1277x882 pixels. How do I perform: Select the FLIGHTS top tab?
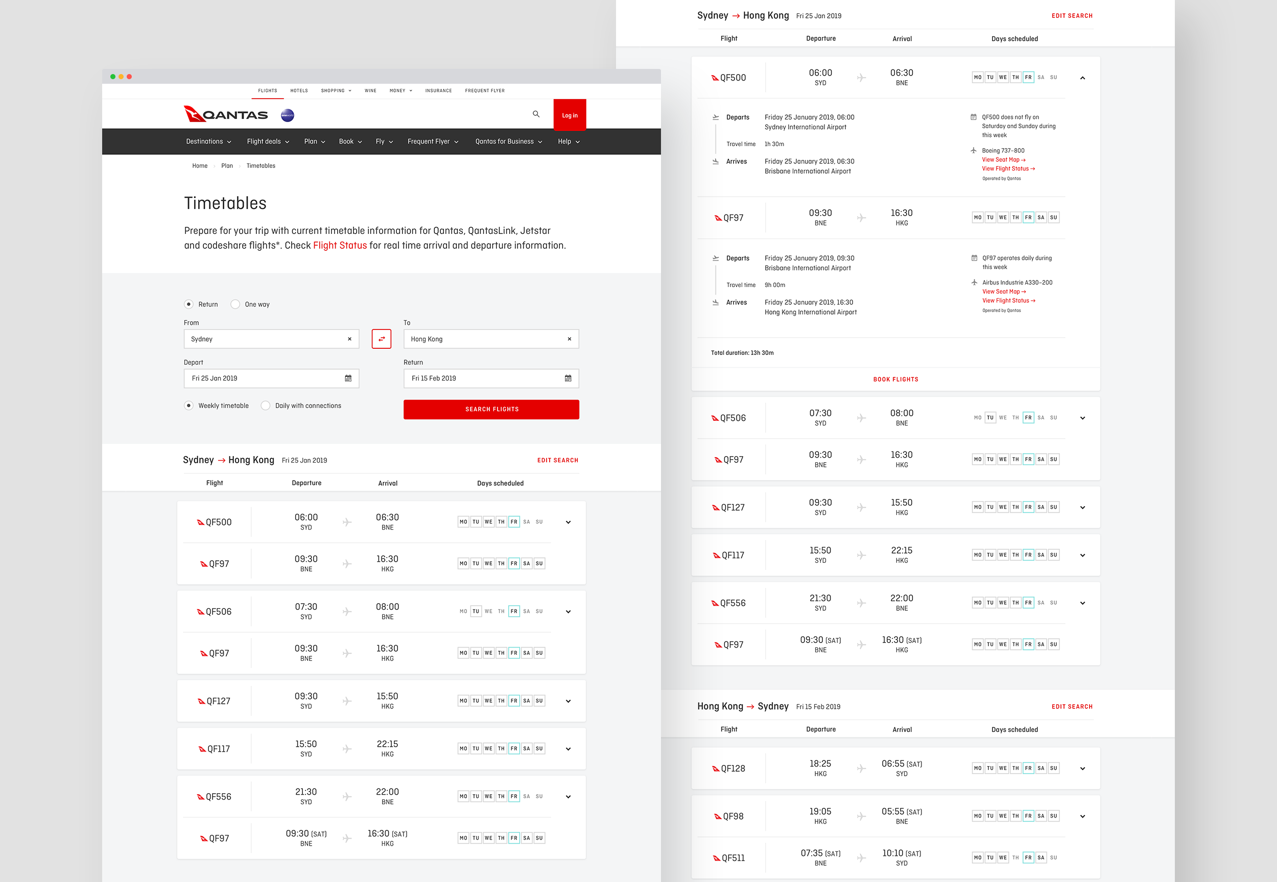[268, 90]
